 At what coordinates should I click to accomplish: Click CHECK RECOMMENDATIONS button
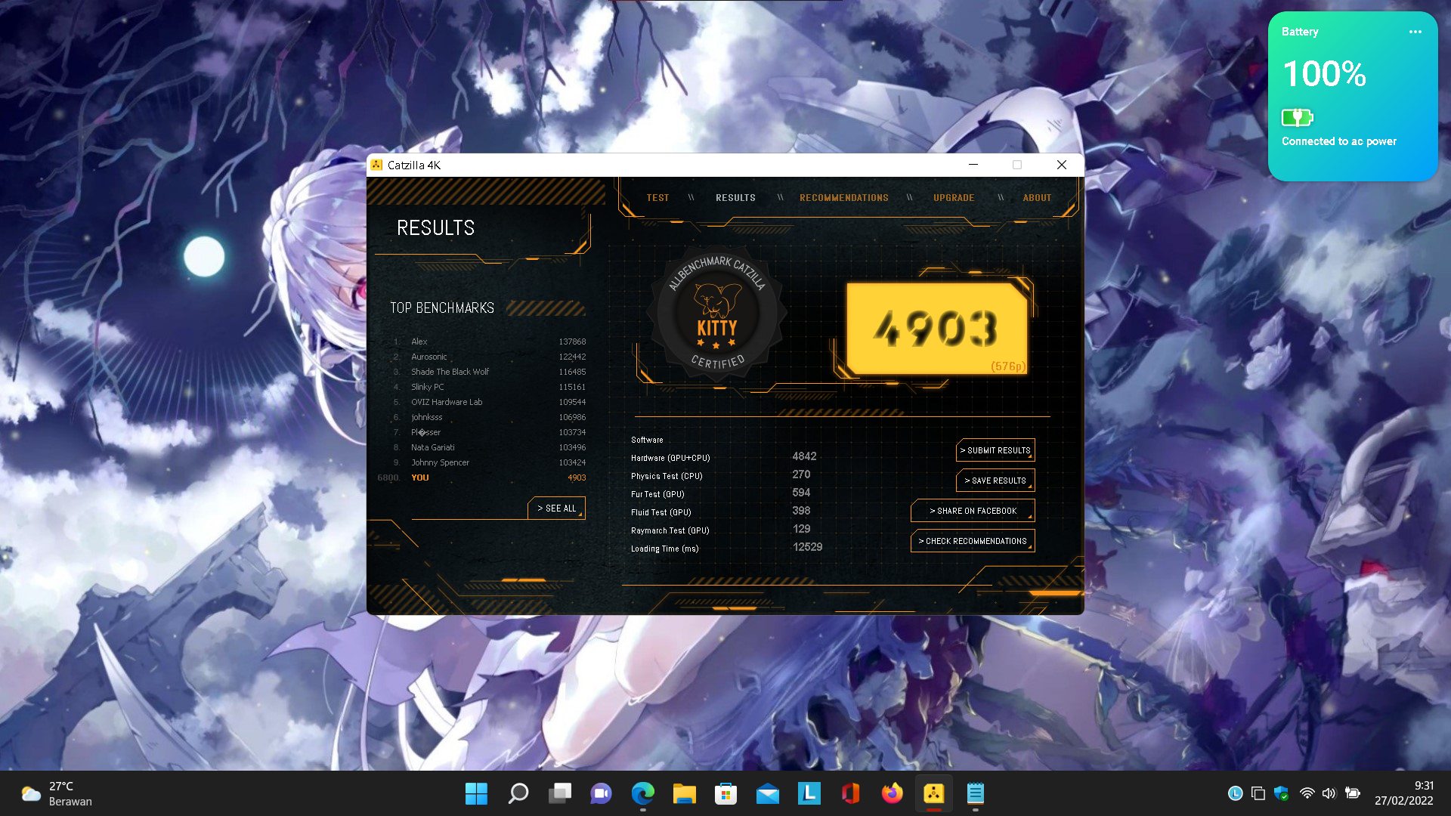click(973, 541)
